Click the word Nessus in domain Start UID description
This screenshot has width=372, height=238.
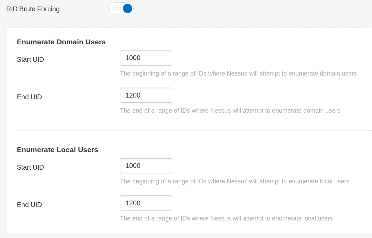[236, 73]
